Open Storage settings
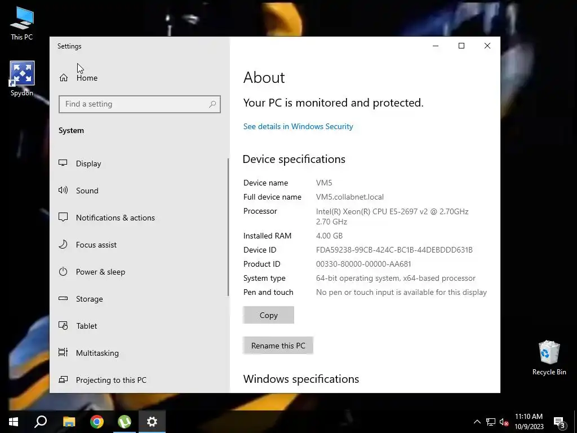 coord(140,299)
